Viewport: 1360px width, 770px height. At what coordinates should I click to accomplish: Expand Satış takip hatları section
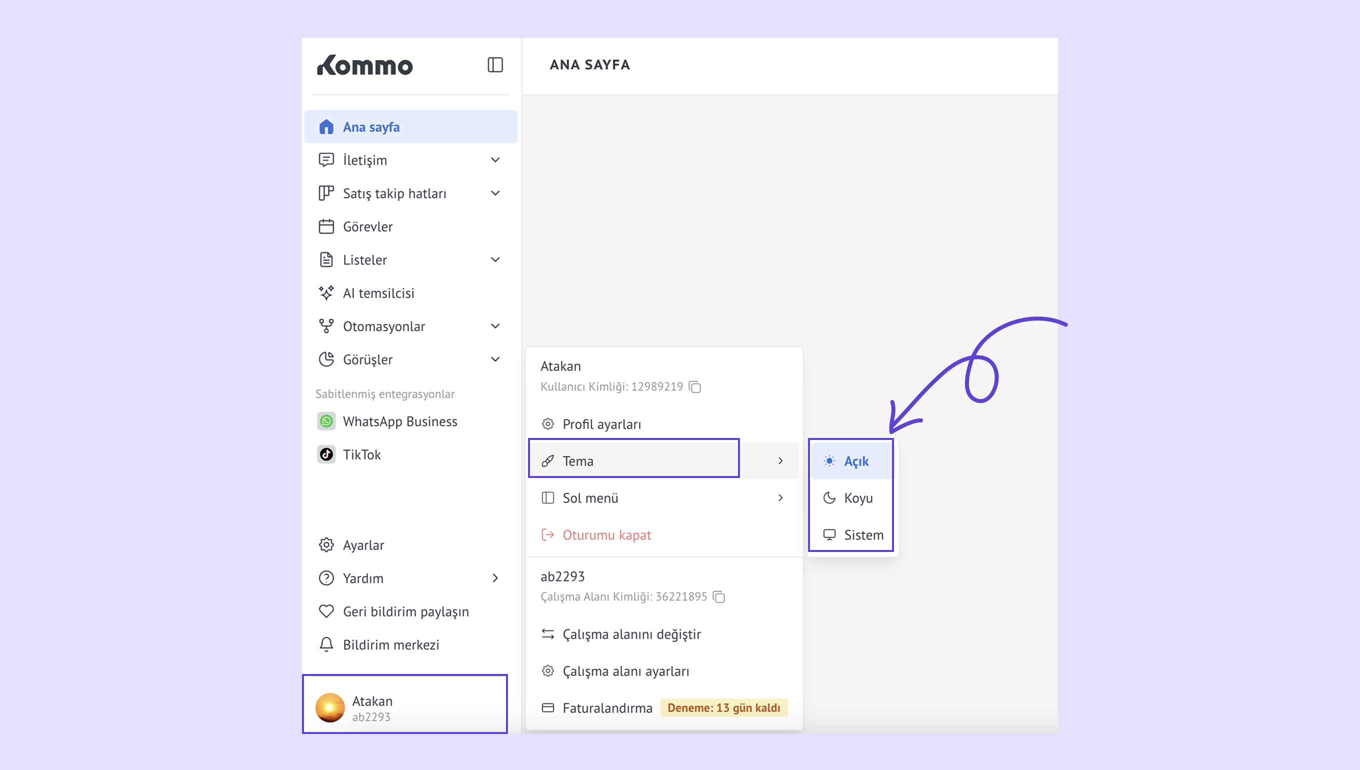click(495, 193)
